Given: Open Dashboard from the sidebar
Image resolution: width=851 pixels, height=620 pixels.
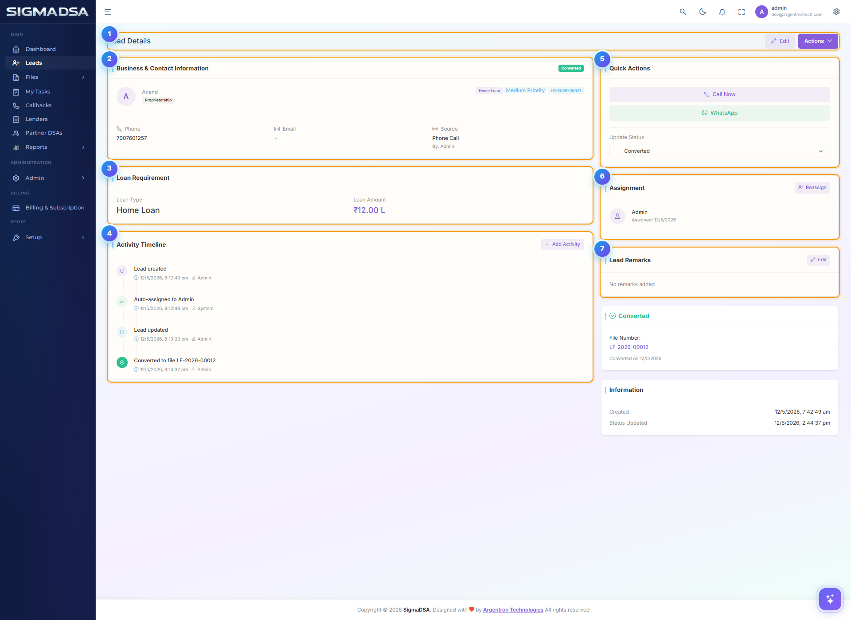Looking at the screenshot, I should (40, 49).
